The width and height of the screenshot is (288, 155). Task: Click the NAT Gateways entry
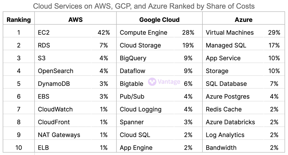click(59, 135)
